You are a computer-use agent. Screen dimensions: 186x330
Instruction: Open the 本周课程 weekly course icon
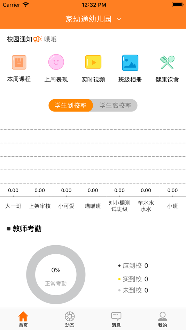[19, 62]
